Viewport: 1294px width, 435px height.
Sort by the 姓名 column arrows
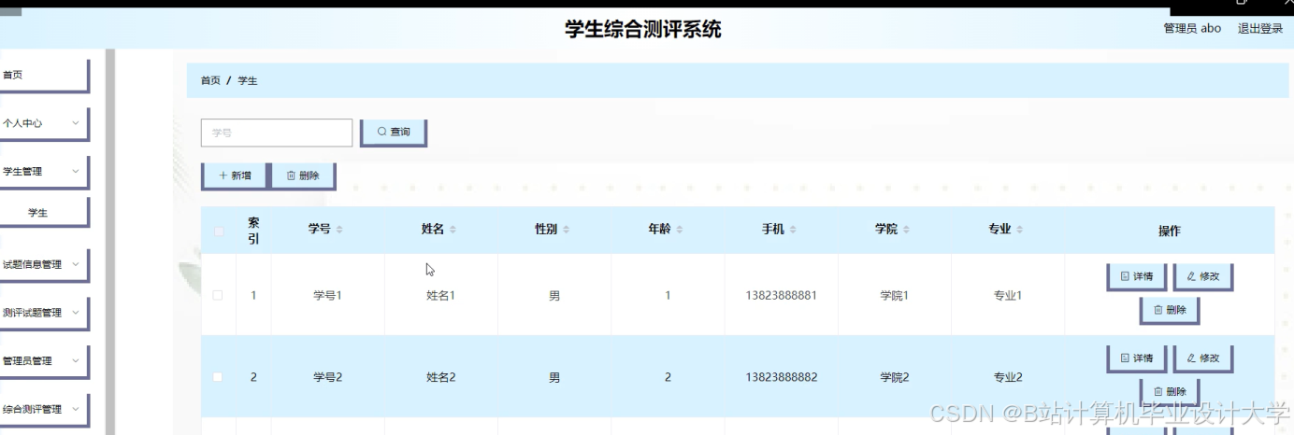453,230
